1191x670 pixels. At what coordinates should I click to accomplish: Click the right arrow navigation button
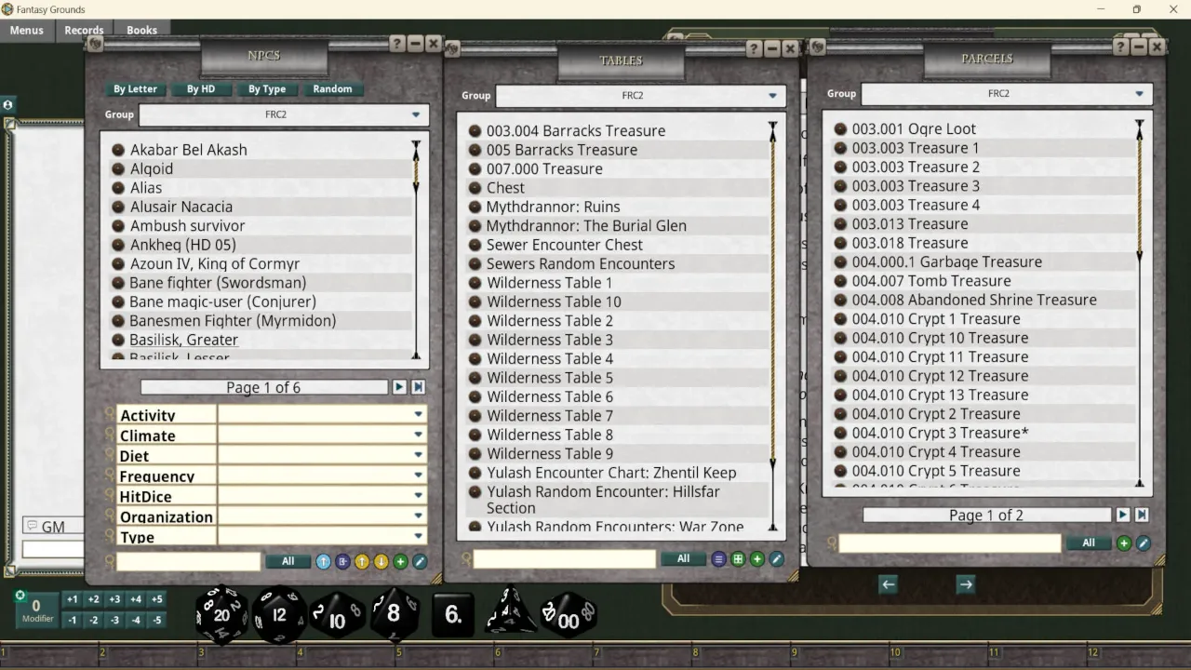click(x=966, y=584)
